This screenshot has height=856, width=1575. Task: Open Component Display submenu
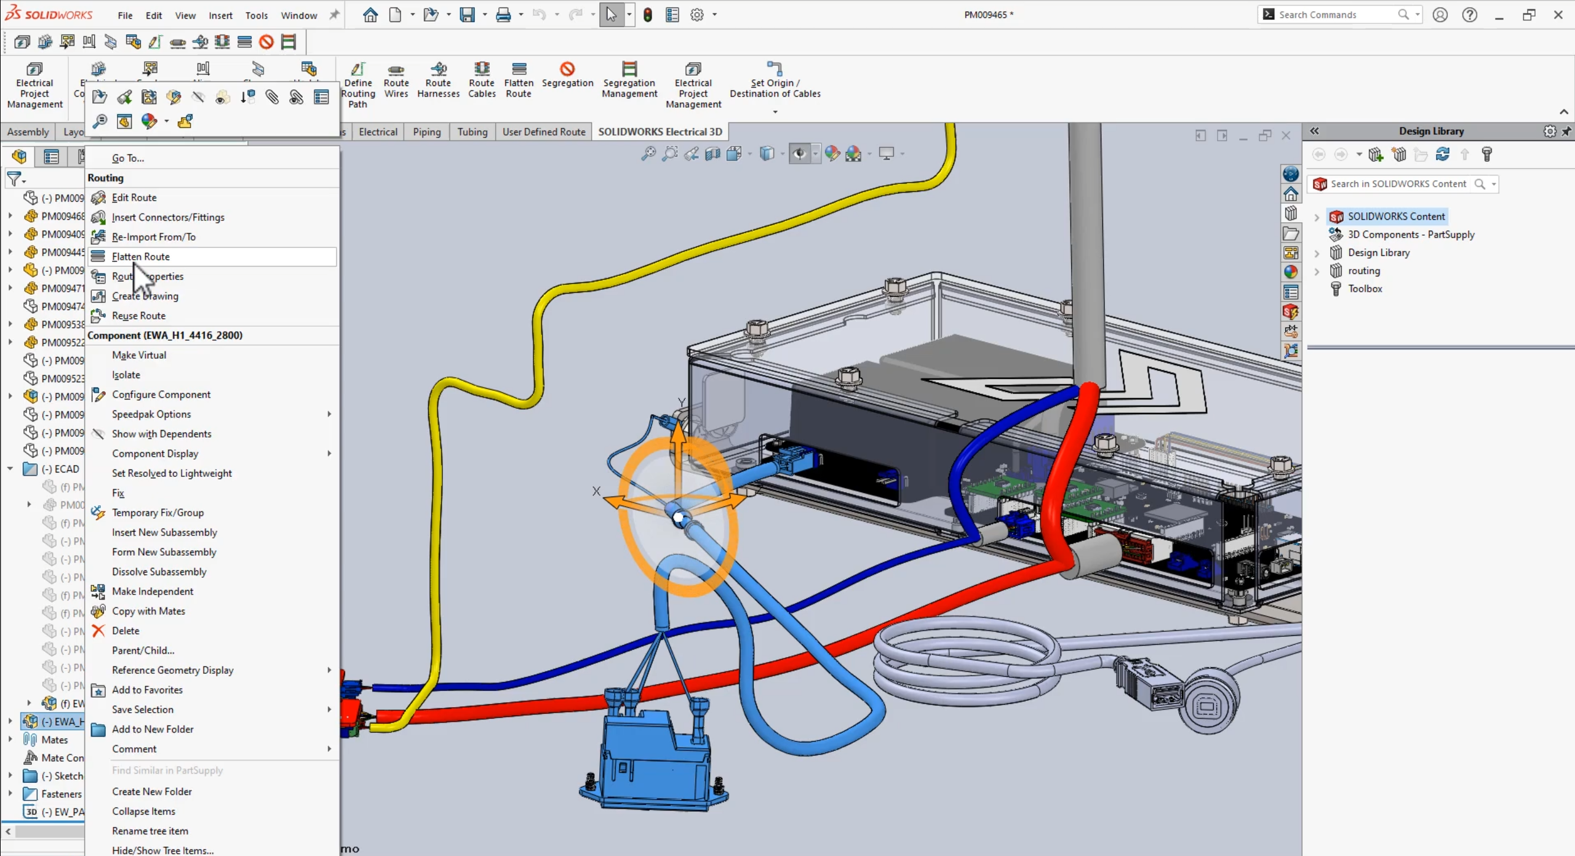pos(213,454)
